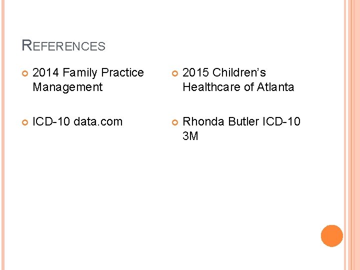Viewport: 360px width, 270px height.
Task: Select the text 2015 Children's
Action: [x=224, y=72]
